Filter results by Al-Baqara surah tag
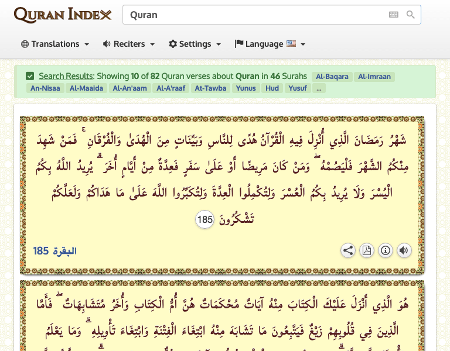The width and height of the screenshot is (450, 351). [332, 76]
